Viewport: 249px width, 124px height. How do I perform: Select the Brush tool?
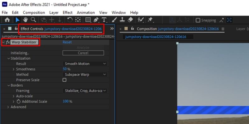[x=114, y=20]
